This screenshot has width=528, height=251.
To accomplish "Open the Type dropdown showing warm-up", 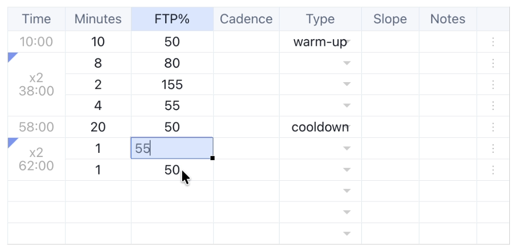I will (x=347, y=42).
